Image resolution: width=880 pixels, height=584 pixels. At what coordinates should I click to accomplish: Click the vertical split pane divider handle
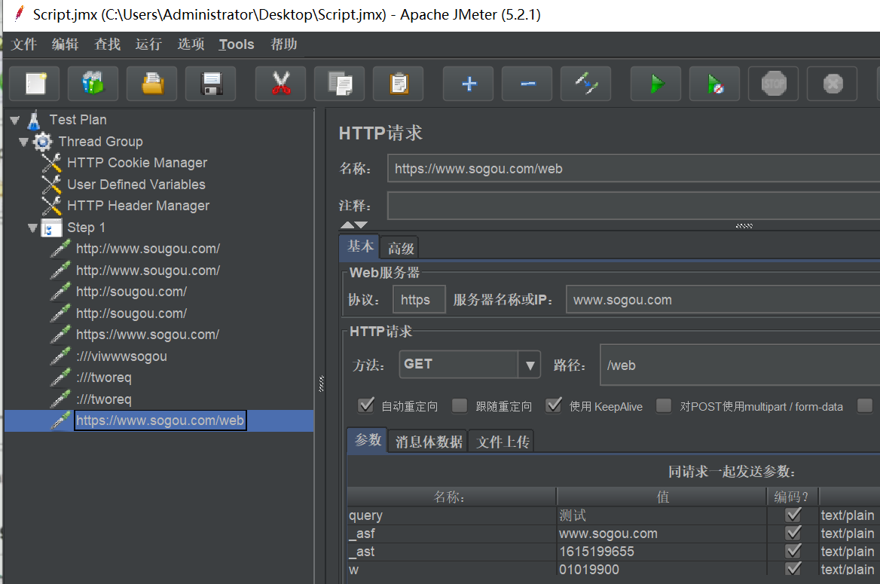pos(321,384)
